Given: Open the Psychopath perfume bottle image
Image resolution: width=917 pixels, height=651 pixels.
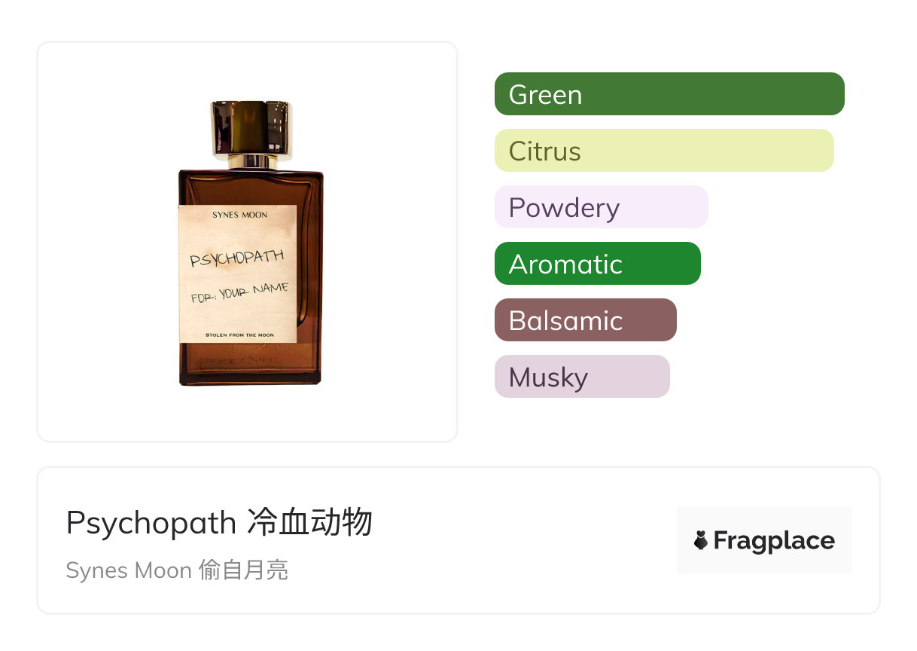Looking at the screenshot, I should coord(251,243).
